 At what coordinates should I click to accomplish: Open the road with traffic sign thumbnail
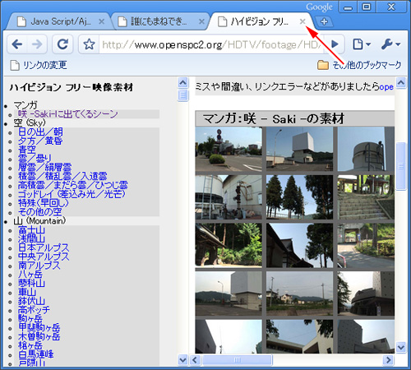229,149
